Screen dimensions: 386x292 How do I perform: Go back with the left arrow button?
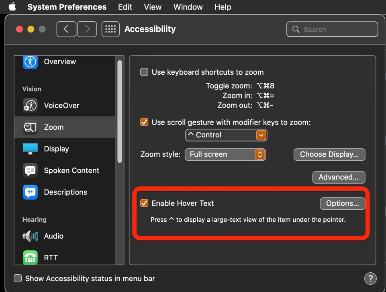(x=66, y=29)
